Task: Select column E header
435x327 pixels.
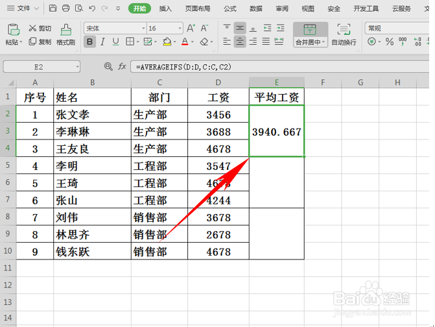Action: point(277,82)
